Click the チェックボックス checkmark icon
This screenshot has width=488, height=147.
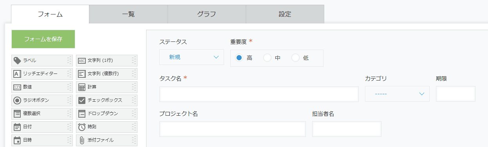tap(81, 100)
